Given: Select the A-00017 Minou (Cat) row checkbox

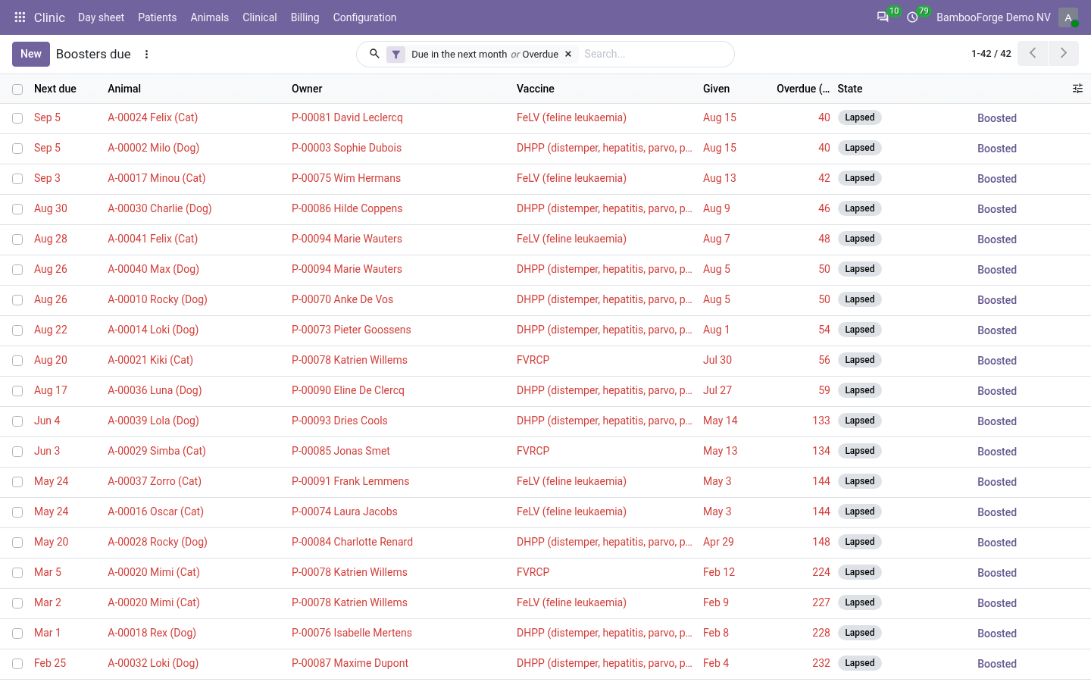Looking at the screenshot, I should (x=17, y=179).
